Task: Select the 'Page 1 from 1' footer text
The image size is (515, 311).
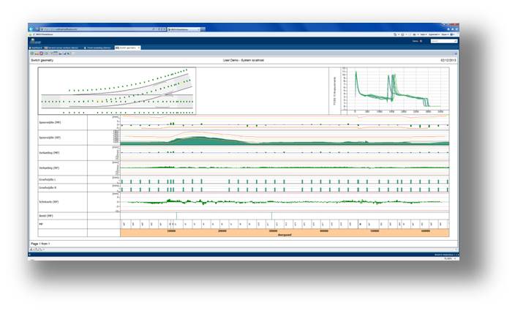Action: click(x=40, y=244)
